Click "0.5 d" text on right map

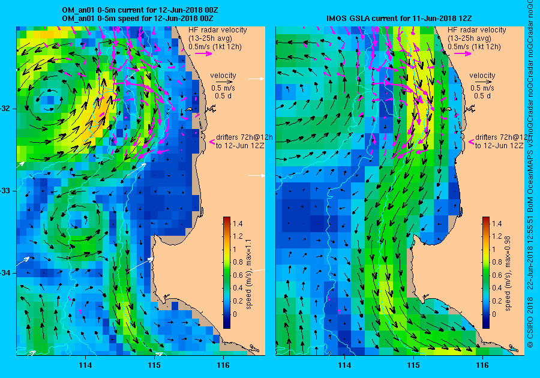coord(482,96)
